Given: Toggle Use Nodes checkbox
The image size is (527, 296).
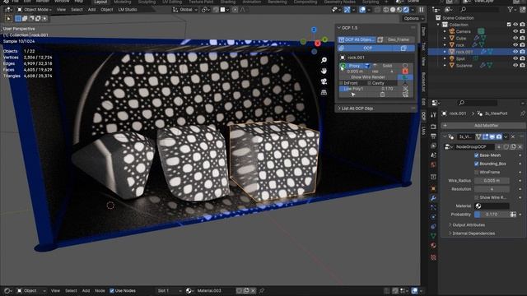Looking at the screenshot, I should click(x=112, y=290).
